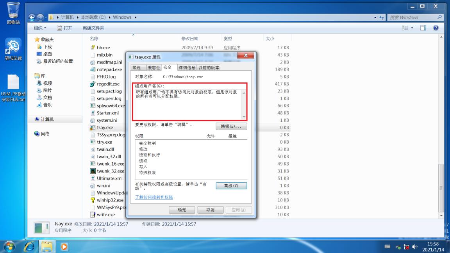Select 最近访问的位置 in navigation pane
Screen dimensions: 450x253
click(55, 61)
